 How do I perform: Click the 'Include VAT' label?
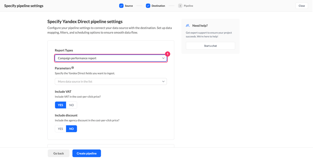click(63, 92)
